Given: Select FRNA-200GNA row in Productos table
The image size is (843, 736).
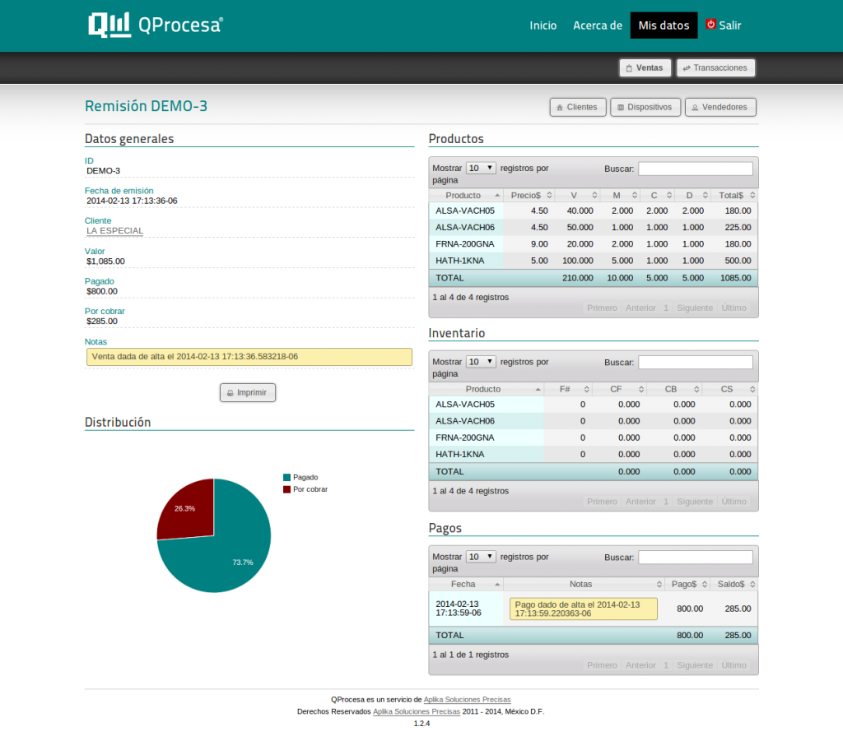Looking at the screenshot, I should (x=594, y=244).
